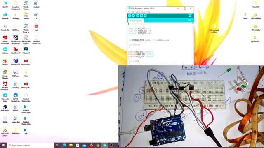Select the Adobe Acrobat DC desktop icon
This screenshot has width=264, height=148.
[5, 40]
